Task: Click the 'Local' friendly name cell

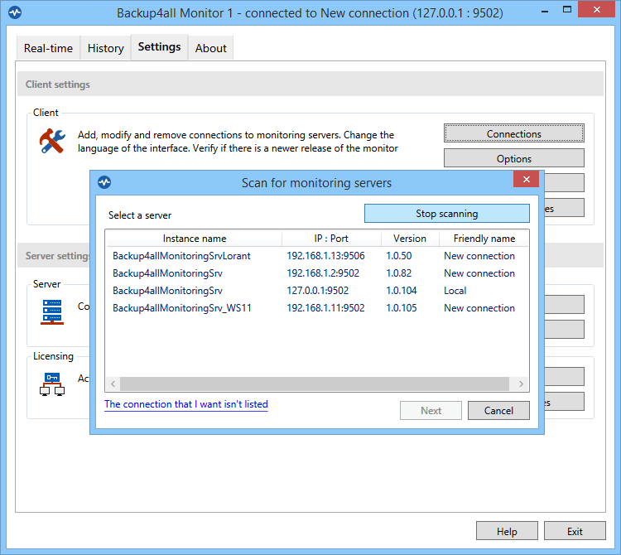Action: click(455, 291)
